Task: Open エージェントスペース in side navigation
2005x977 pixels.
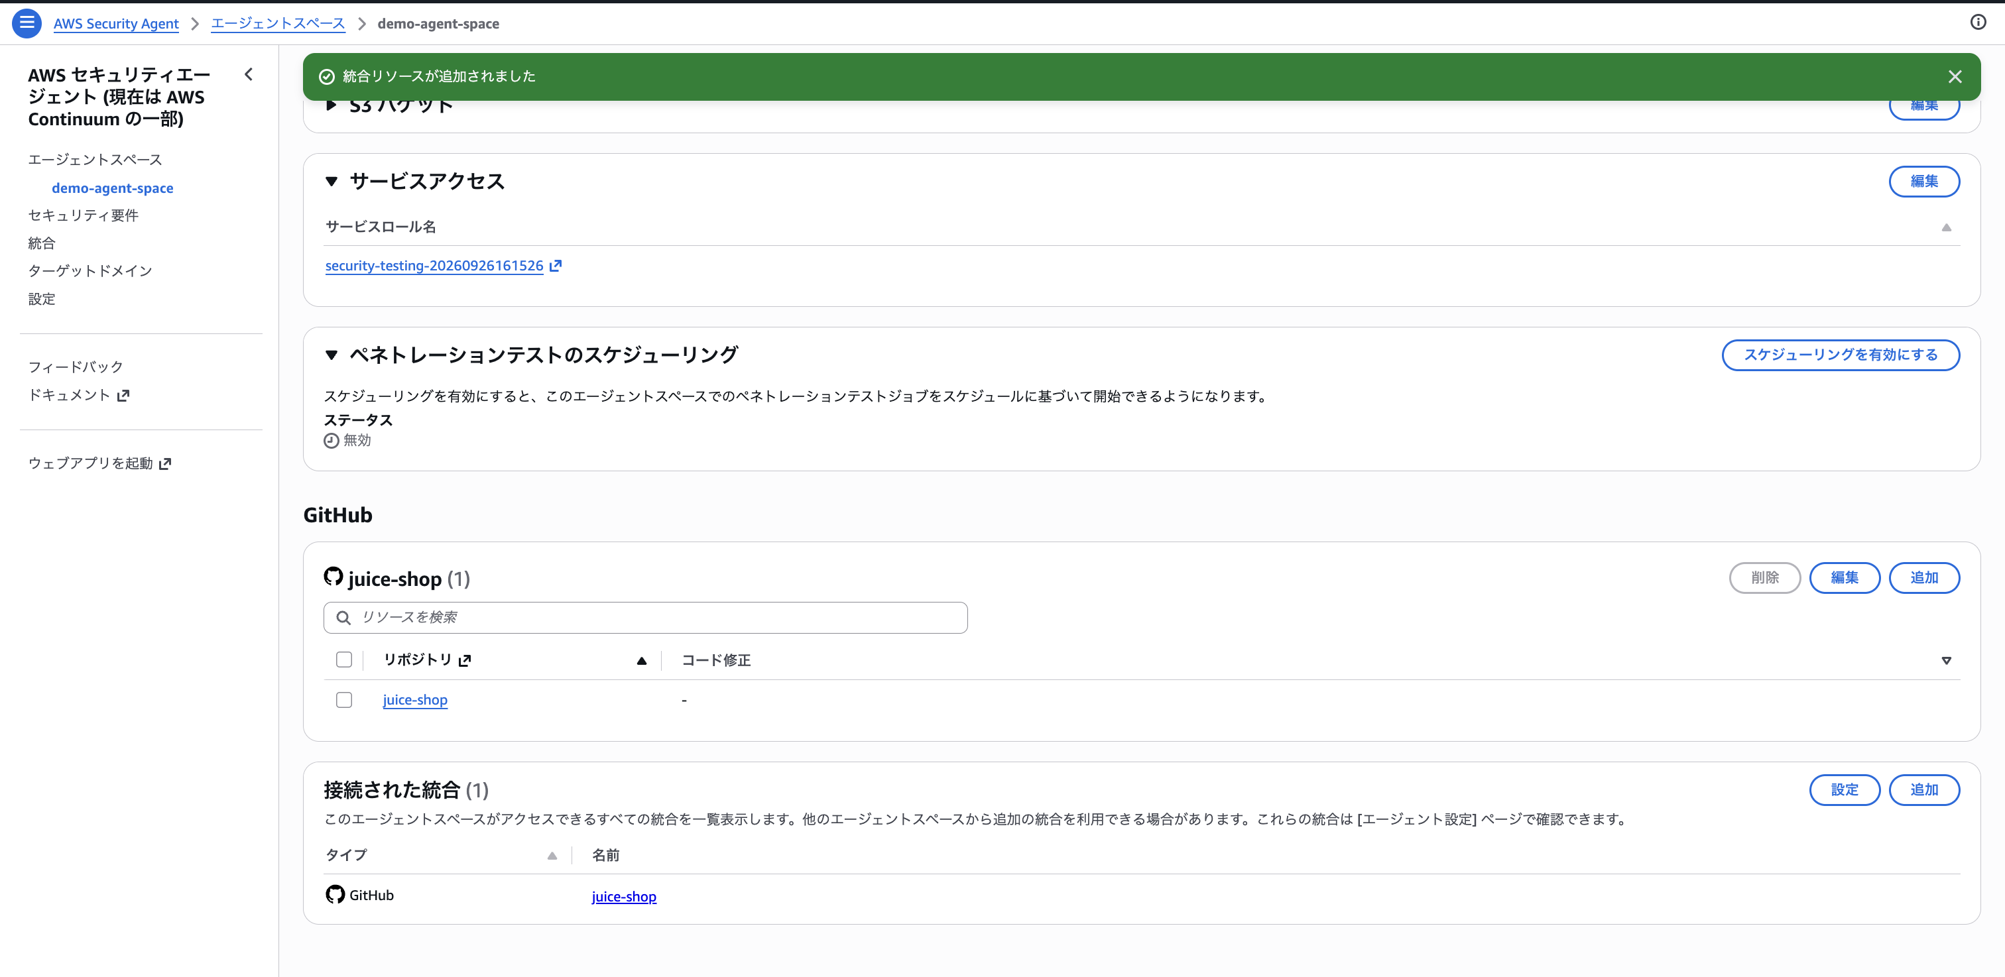Action: click(x=95, y=160)
